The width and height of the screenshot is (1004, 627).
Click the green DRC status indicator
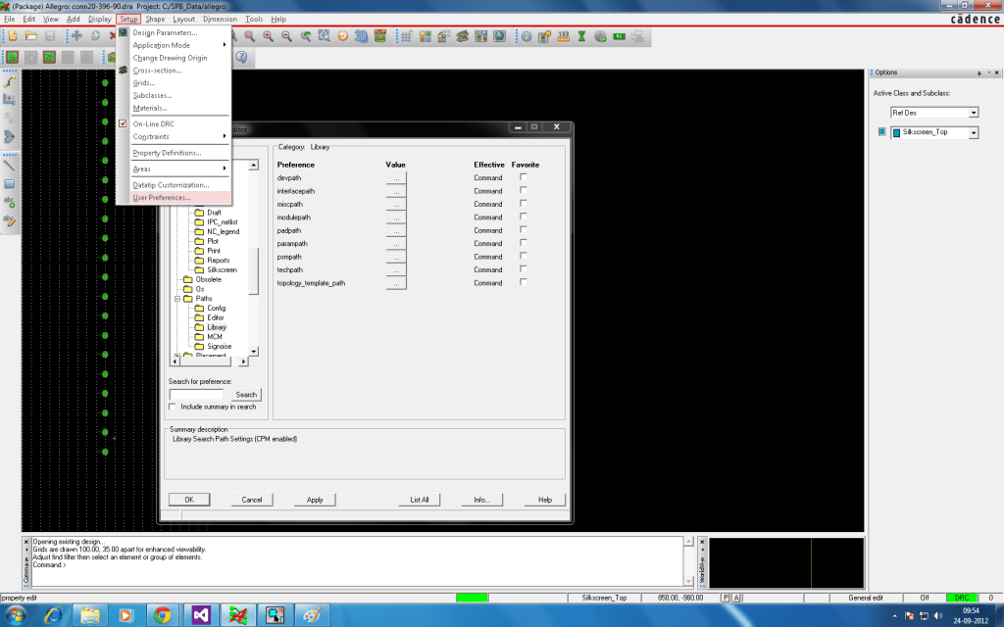click(961, 598)
